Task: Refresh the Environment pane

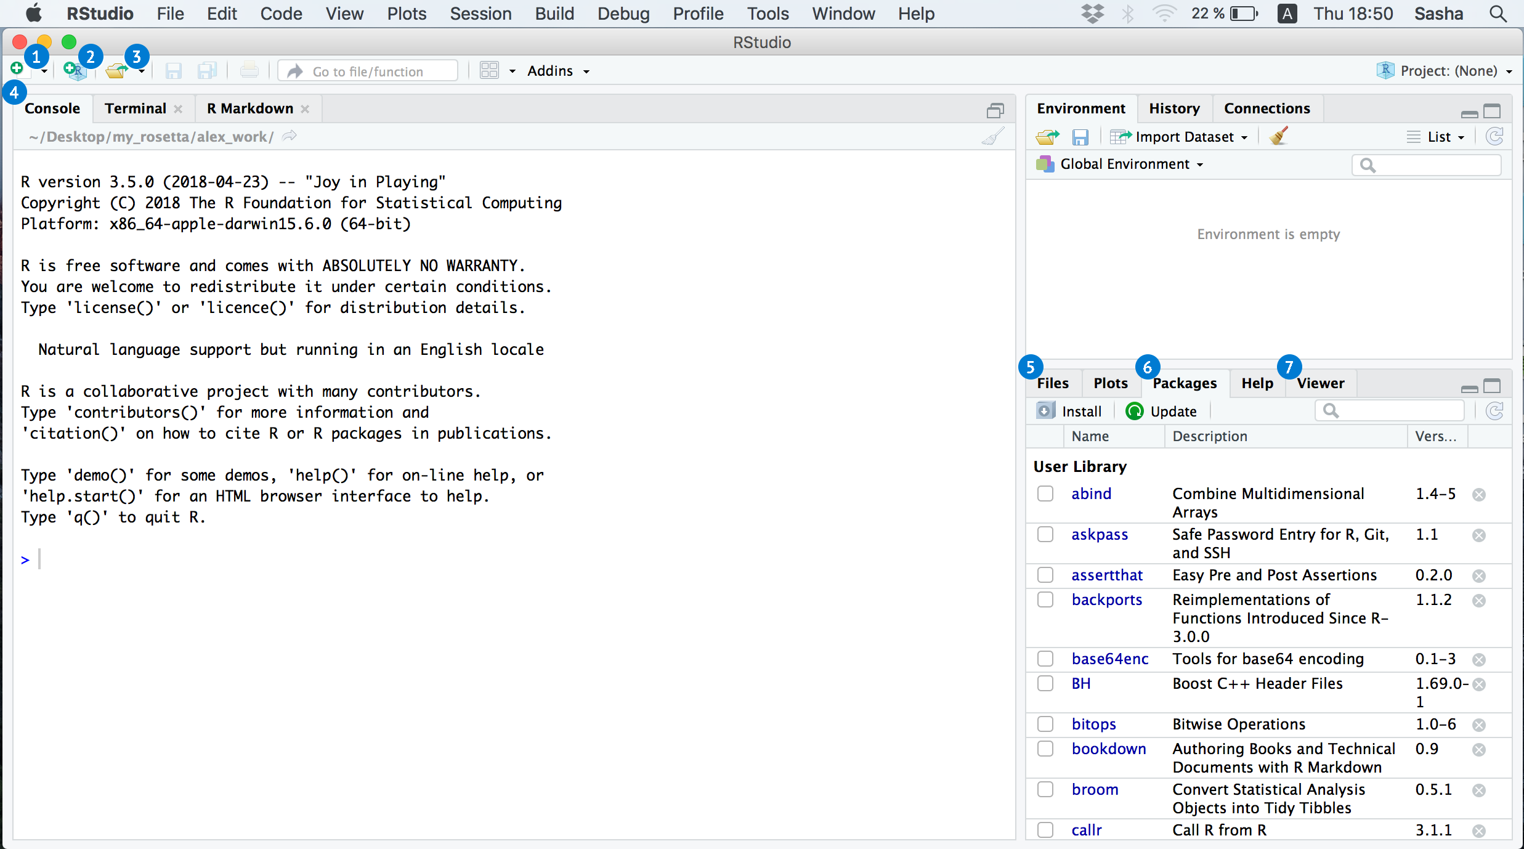Action: tap(1495, 136)
